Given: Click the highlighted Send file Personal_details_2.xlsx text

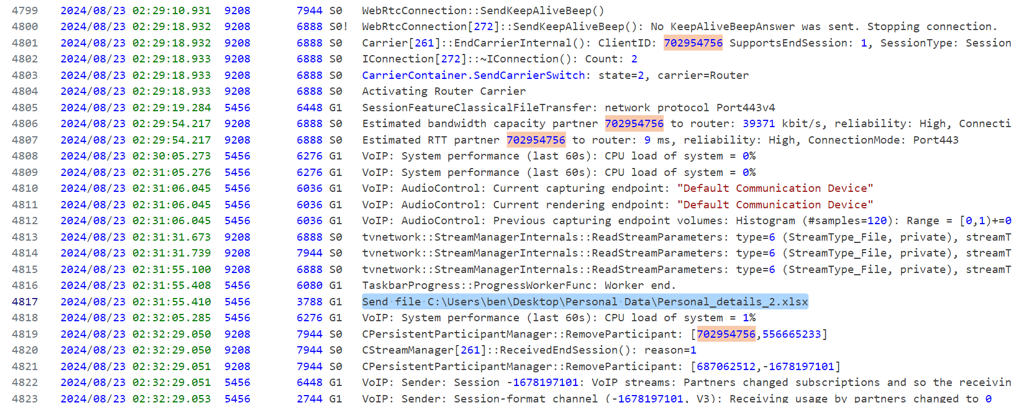Looking at the screenshot, I should click(x=585, y=302).
